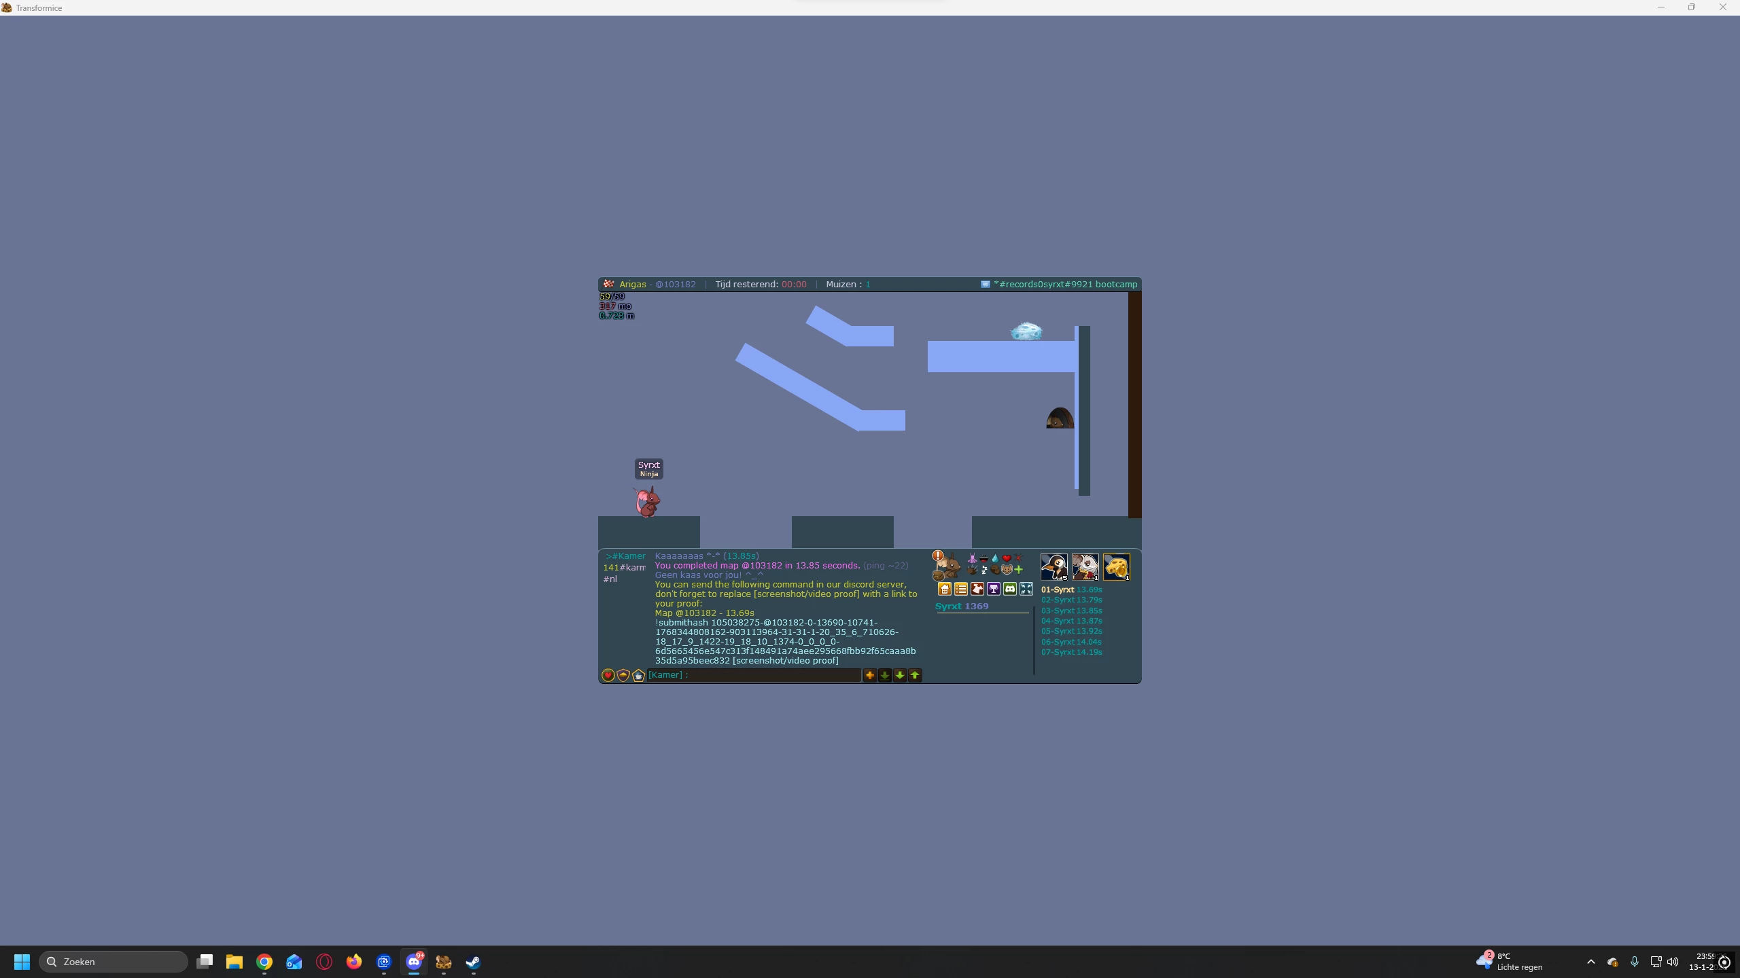Select the brown facepalm paw emote

995,570
